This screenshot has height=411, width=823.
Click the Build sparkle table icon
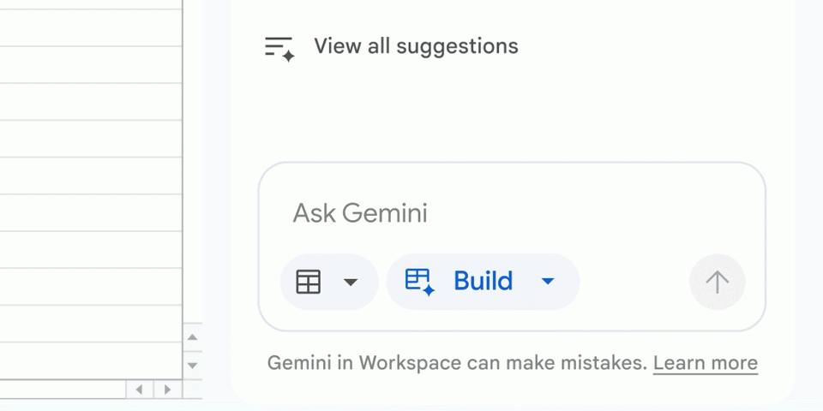(420, 282)
